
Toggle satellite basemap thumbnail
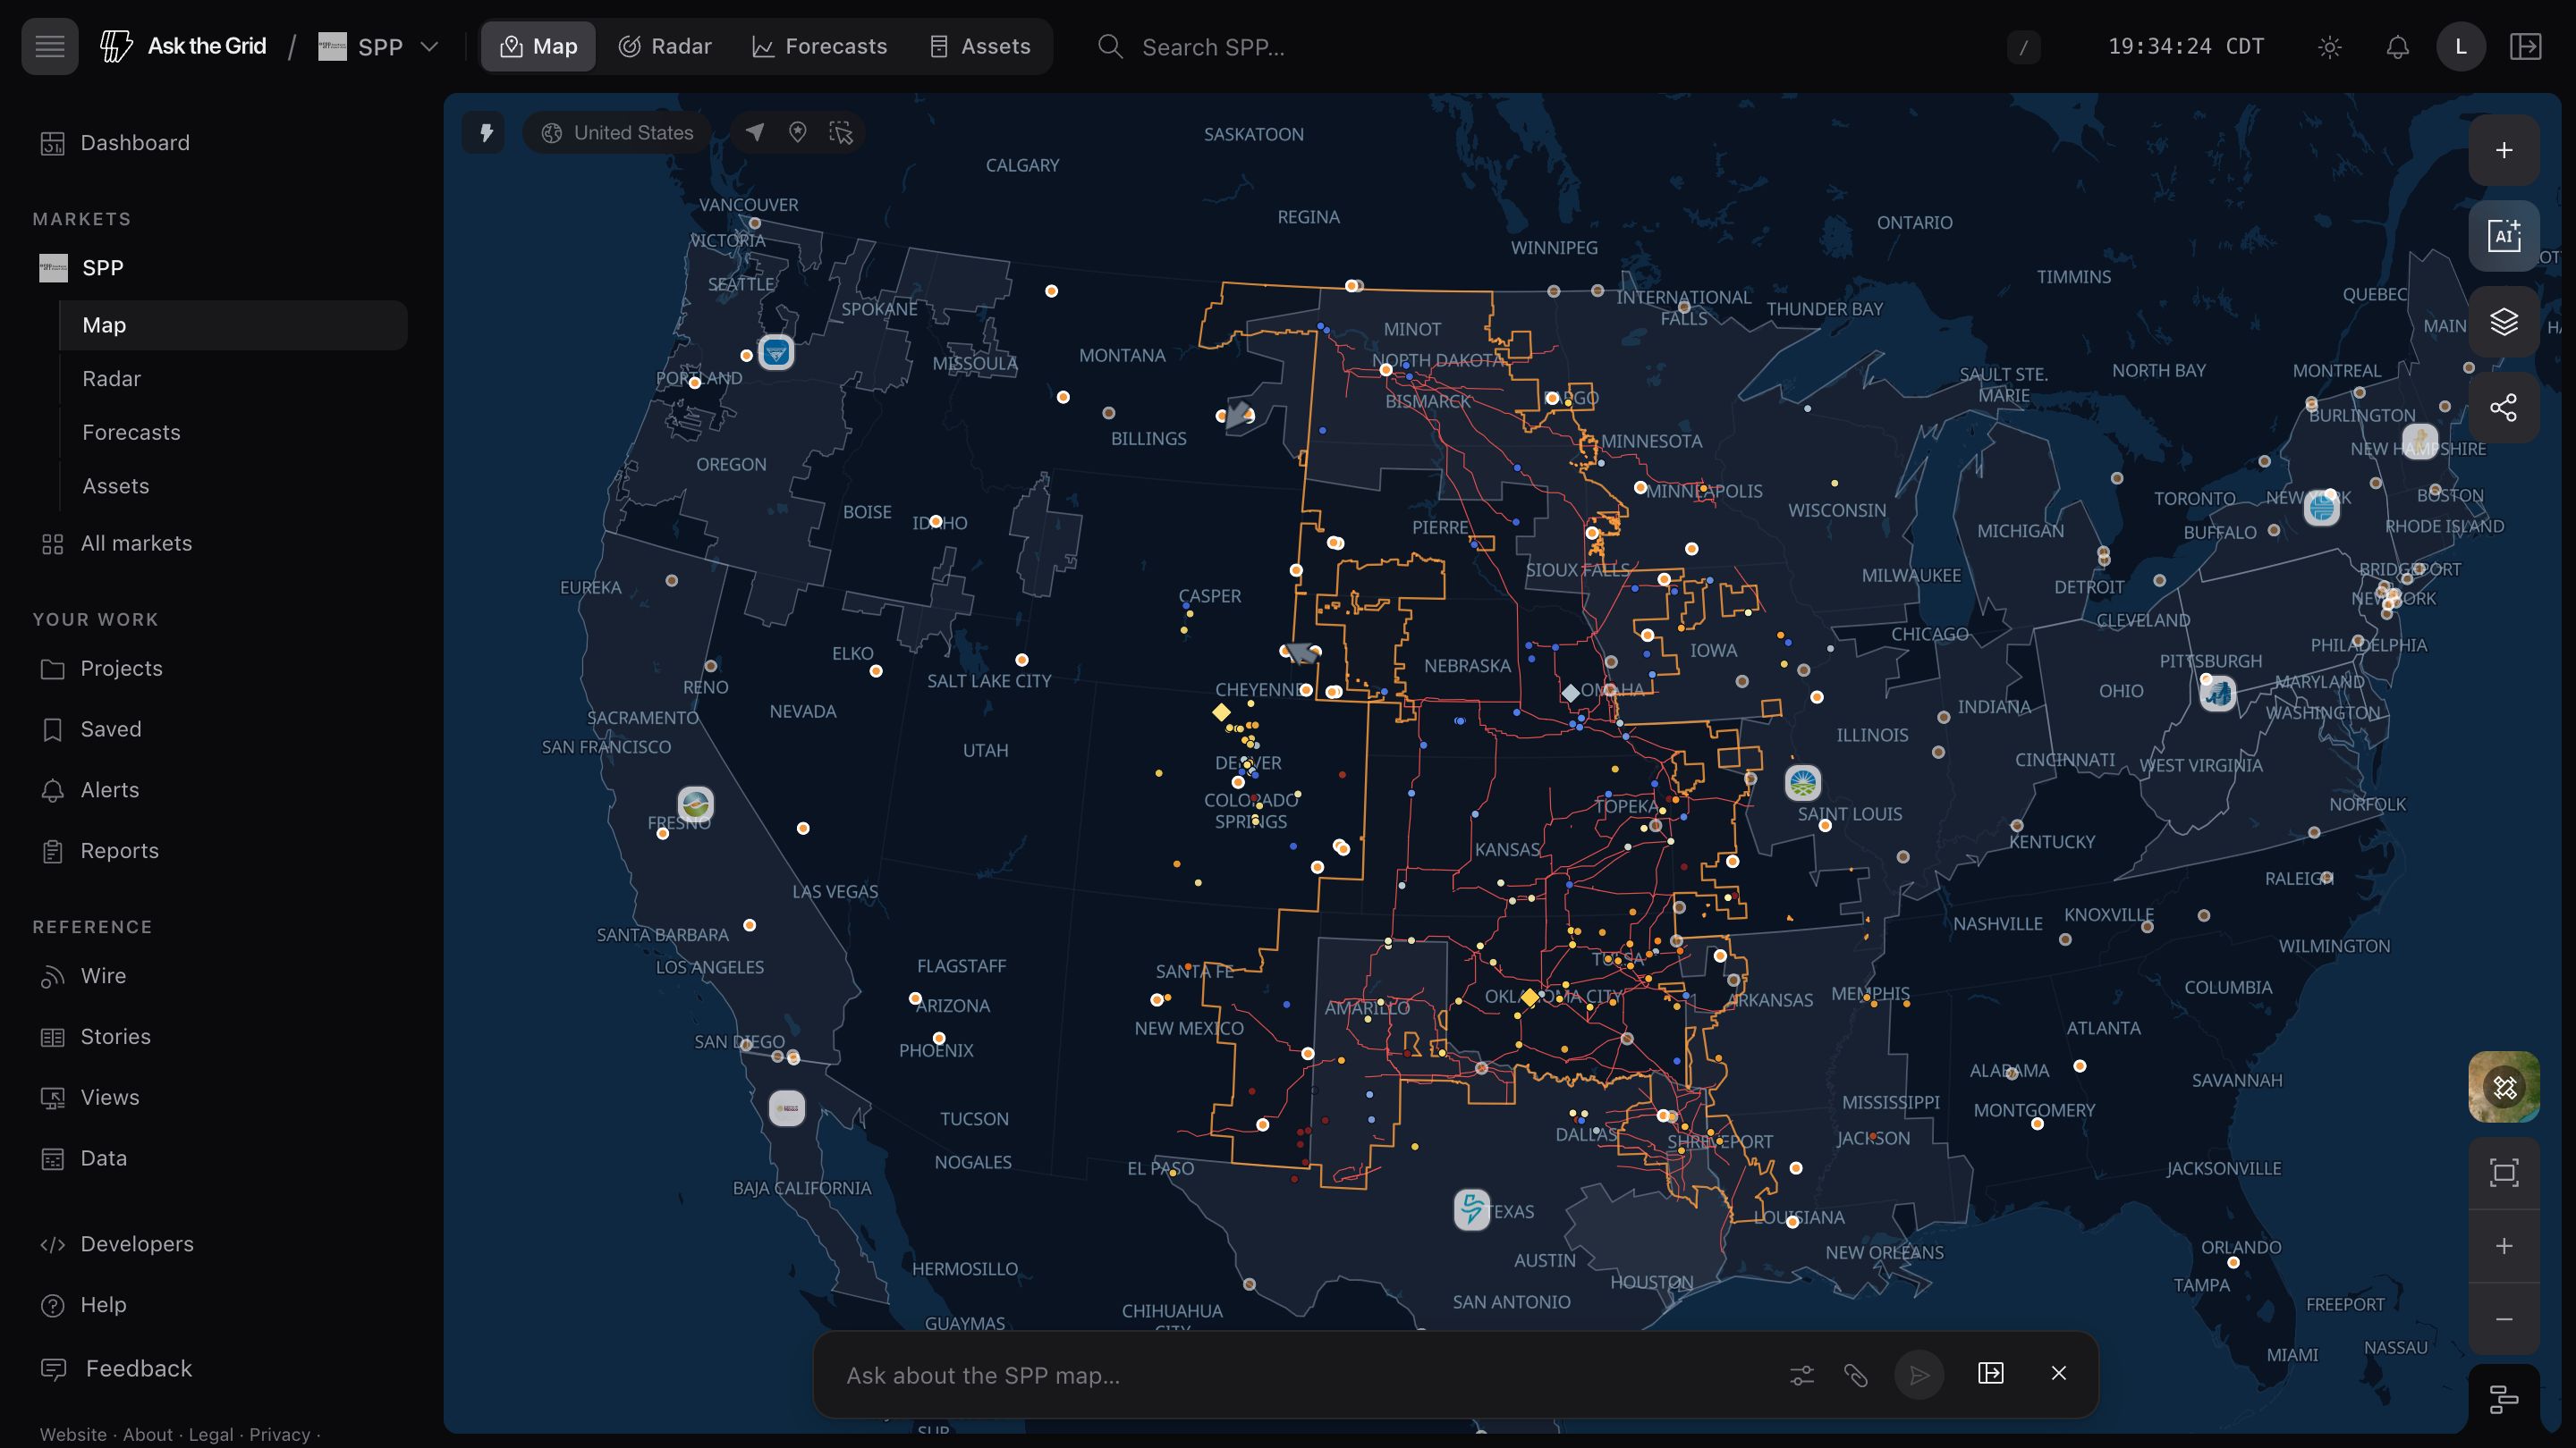(2504, 1087)
